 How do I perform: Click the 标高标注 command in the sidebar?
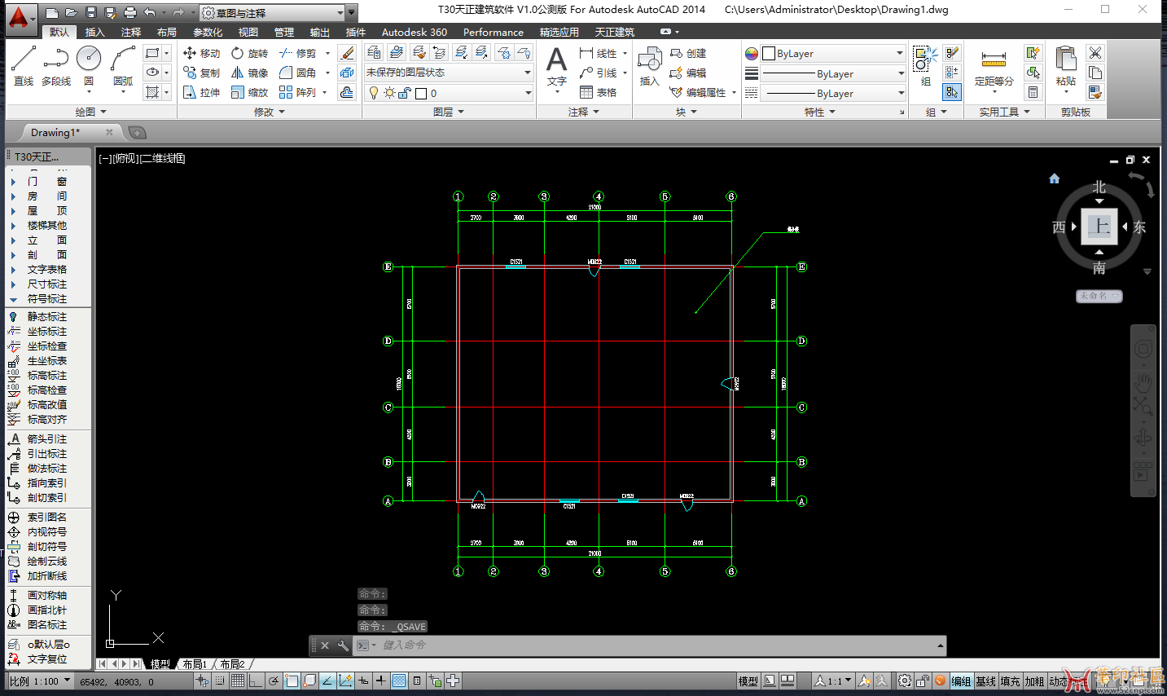coord(38,376)
